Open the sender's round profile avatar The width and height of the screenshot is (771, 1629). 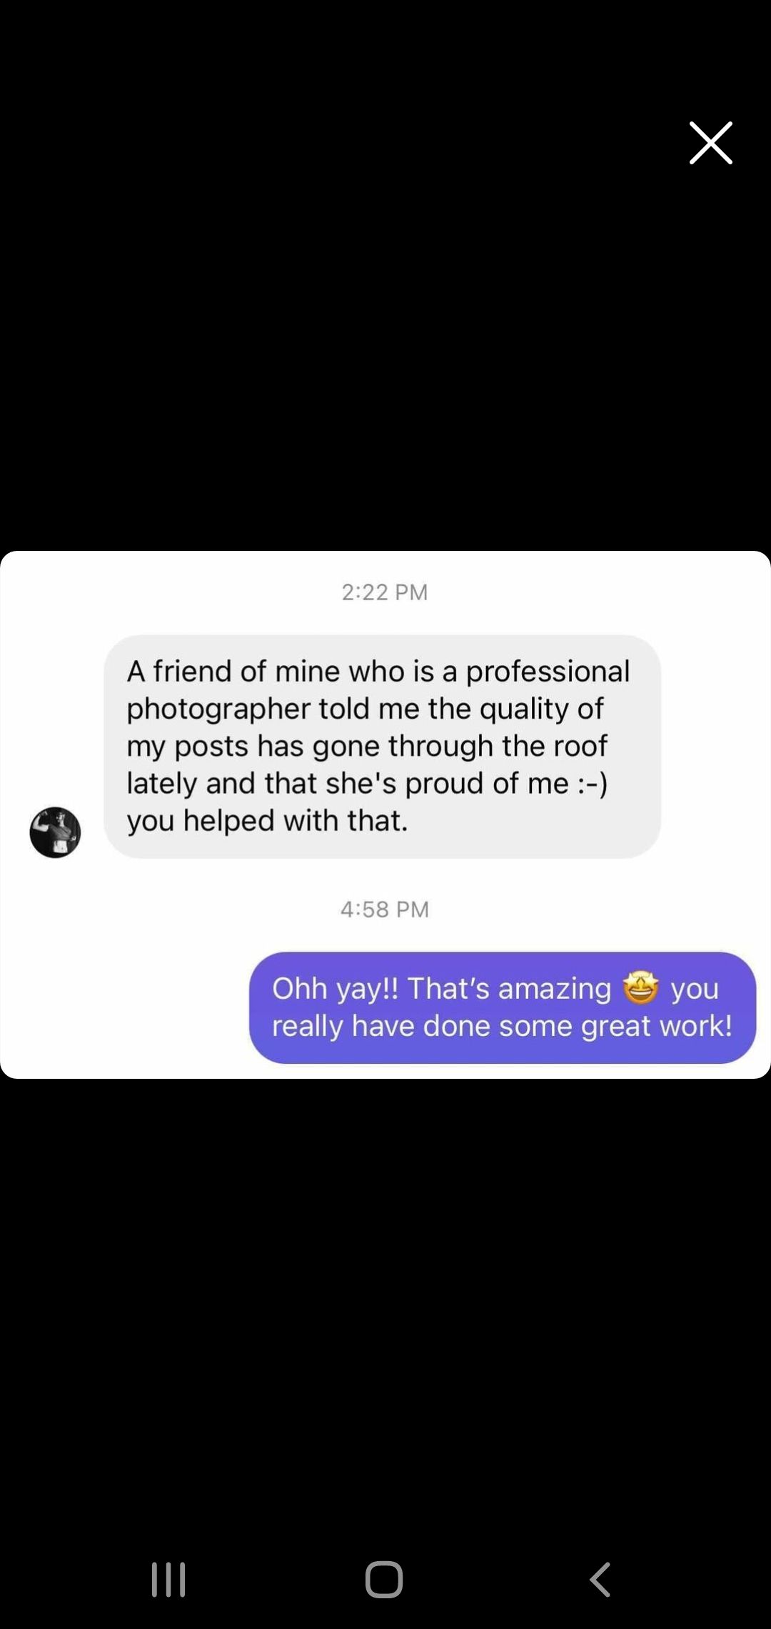click(55, 832)
